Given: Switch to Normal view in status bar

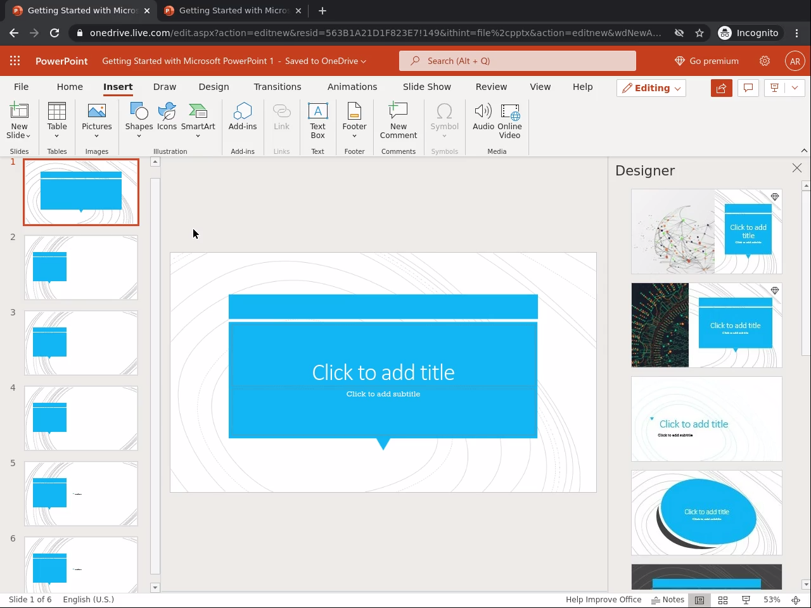Looking at the screenshot, I should [x=699, y=600].
